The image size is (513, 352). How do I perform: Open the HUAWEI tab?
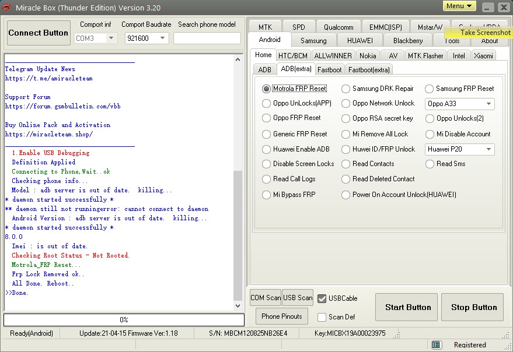pyautogui.click(x=360, y=41)
